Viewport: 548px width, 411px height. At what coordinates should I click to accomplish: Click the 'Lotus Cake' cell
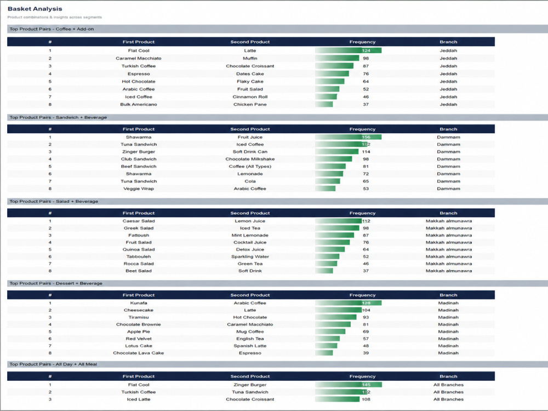tap(139, 346)
